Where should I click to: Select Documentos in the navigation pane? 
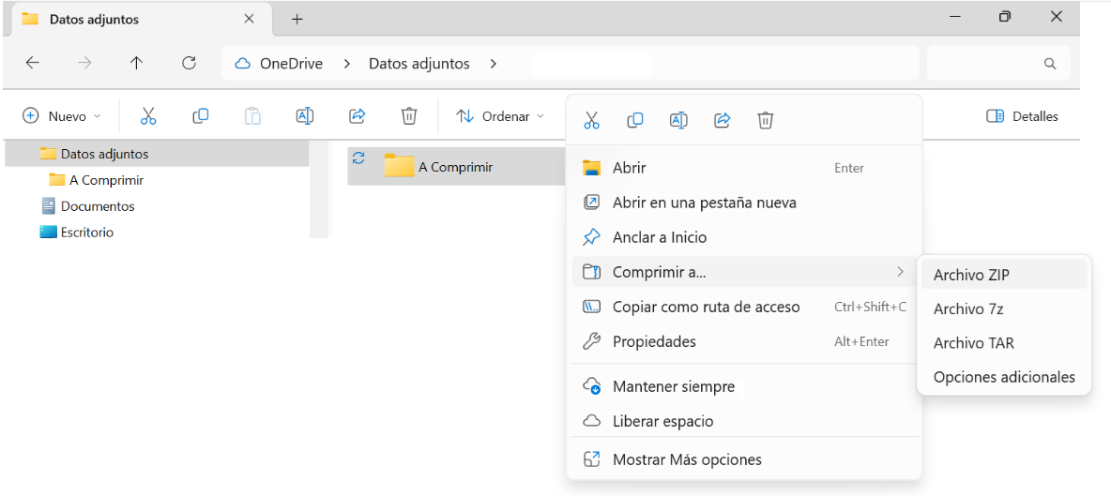pyautogui.click(x=98, y=206)
